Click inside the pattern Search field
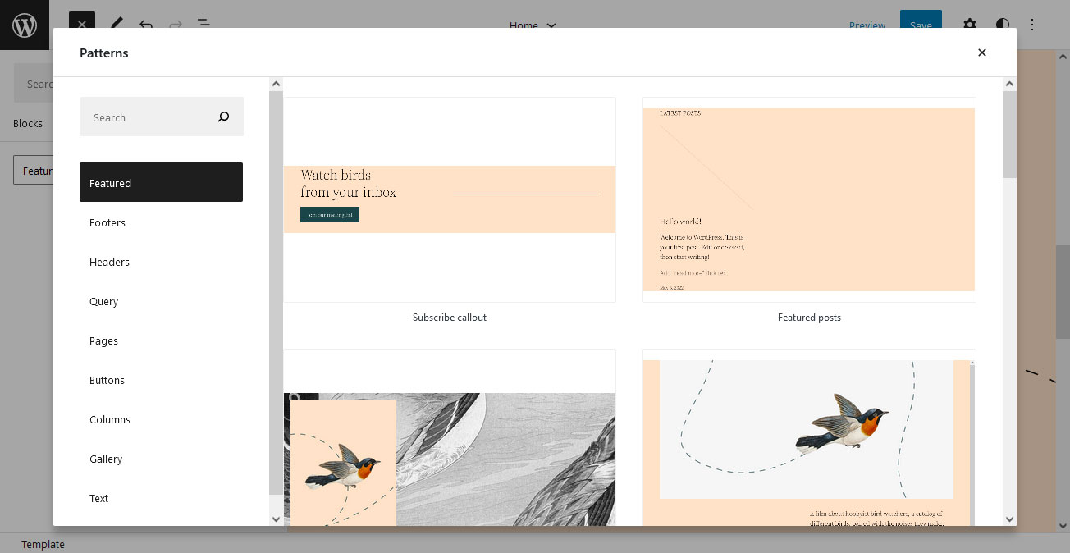This screenshot has width=1070, height=553. point(148,117)
